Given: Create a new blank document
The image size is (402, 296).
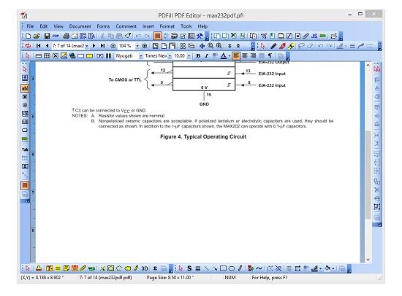Looking at the screenshot, I should point(29,36).
